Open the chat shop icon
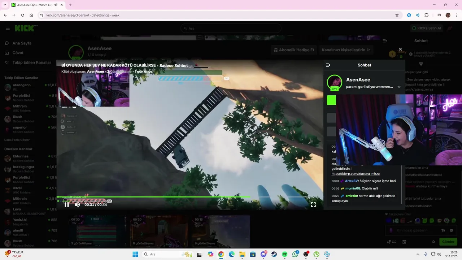462x260 pixels. pos(404,242)
